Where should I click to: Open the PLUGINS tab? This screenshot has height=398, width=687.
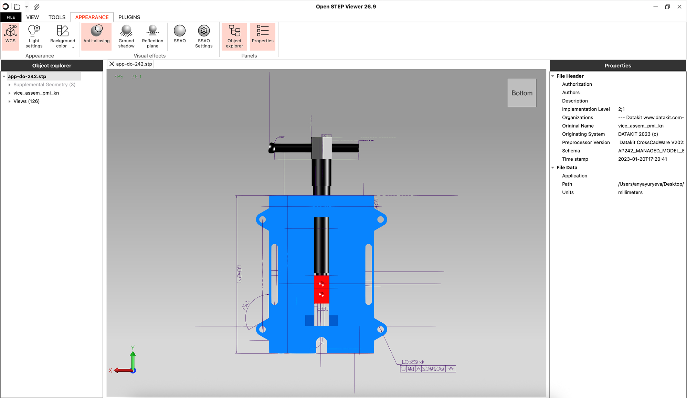tap(129, 17)
